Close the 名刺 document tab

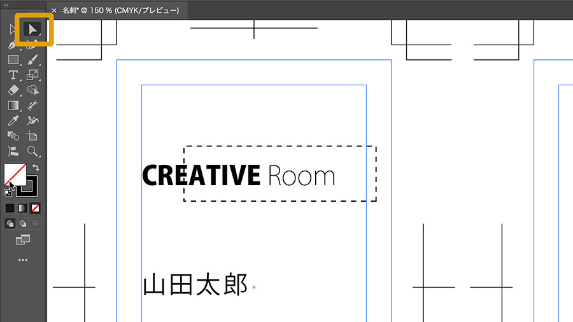point(54,11)
